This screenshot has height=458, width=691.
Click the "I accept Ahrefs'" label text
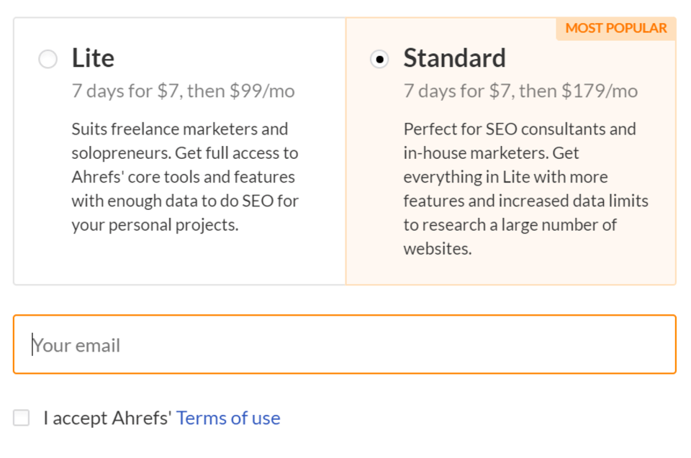[x=107, y=418]
